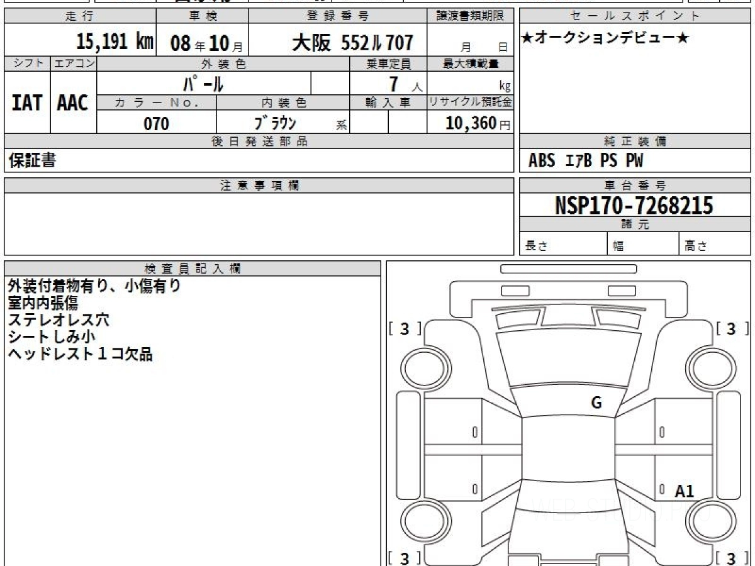Click the 乗車定員 header
755x566 pixels.
click(x=388, y=64)
